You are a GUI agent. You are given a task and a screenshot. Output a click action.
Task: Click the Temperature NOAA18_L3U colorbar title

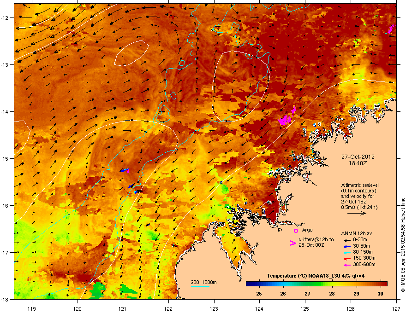click(x=316, y=276)
